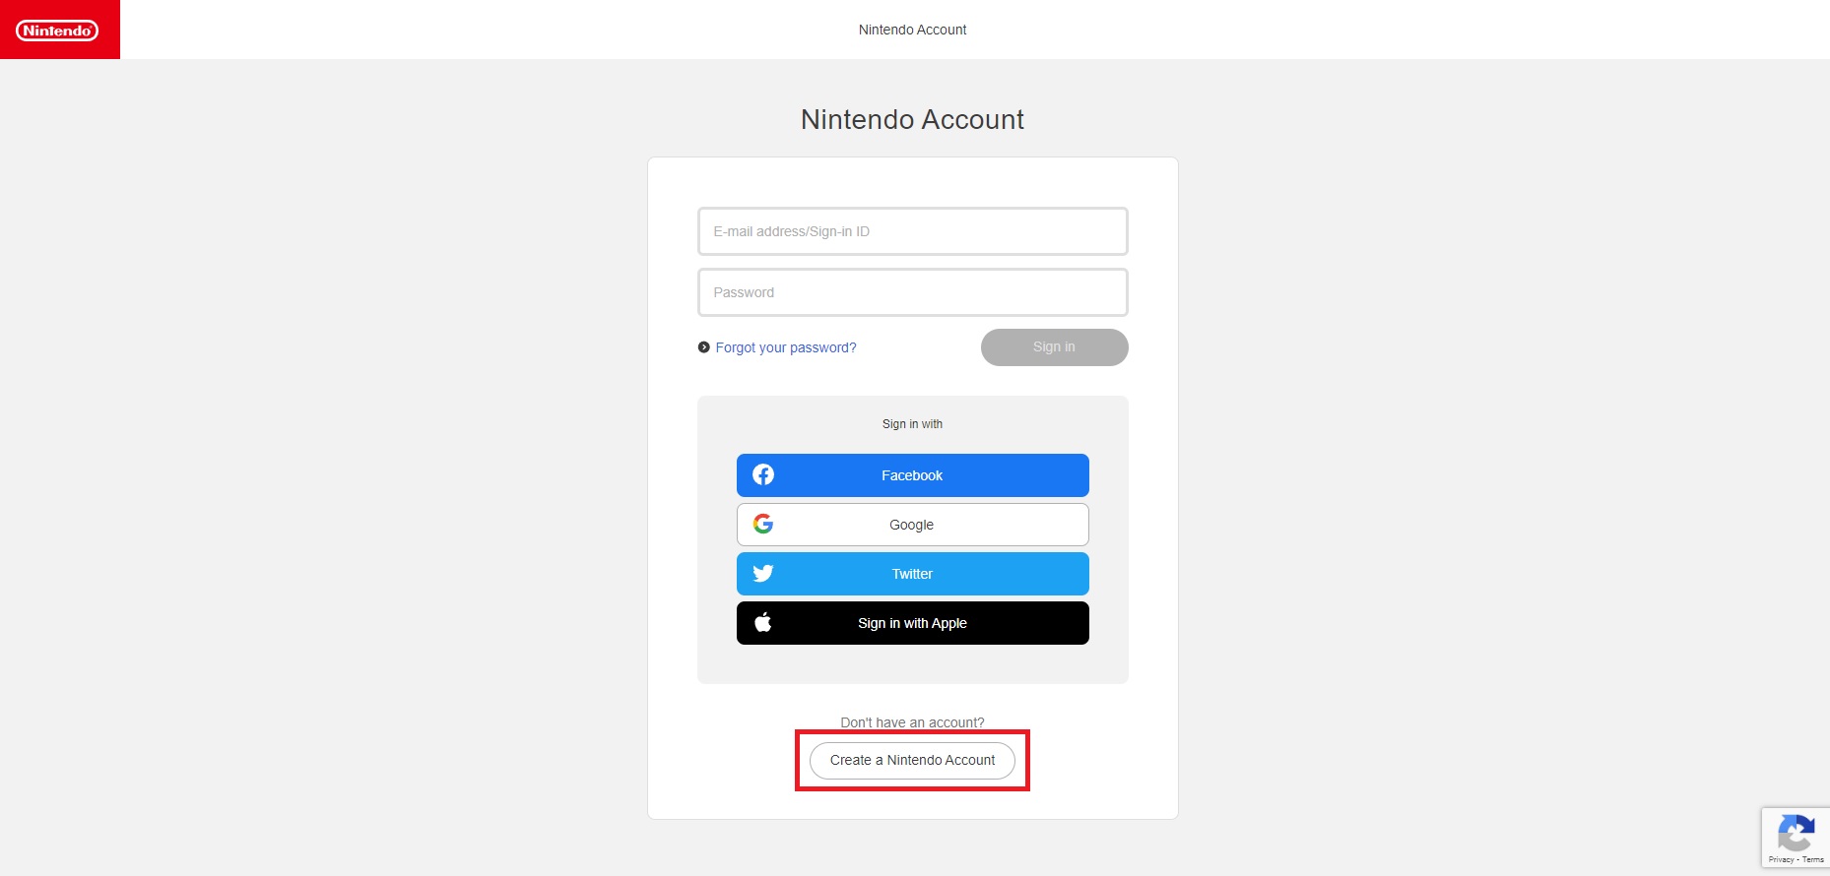Open the Privacy link in reCAPTCHA badge
Viewport: 1830px width, 876px height.
coord(1782,858)
